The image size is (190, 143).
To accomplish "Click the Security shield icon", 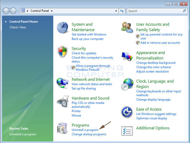I will (62, 51).
